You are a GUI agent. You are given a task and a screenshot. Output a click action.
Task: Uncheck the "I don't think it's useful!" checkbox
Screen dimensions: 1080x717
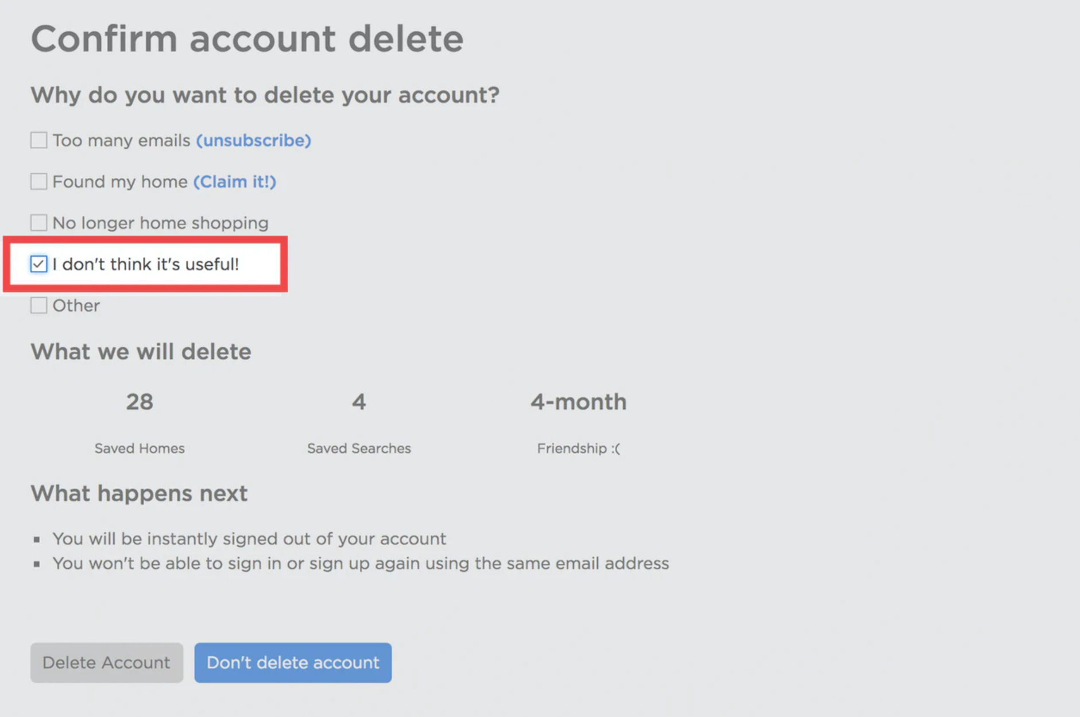(x=38, y=264)
